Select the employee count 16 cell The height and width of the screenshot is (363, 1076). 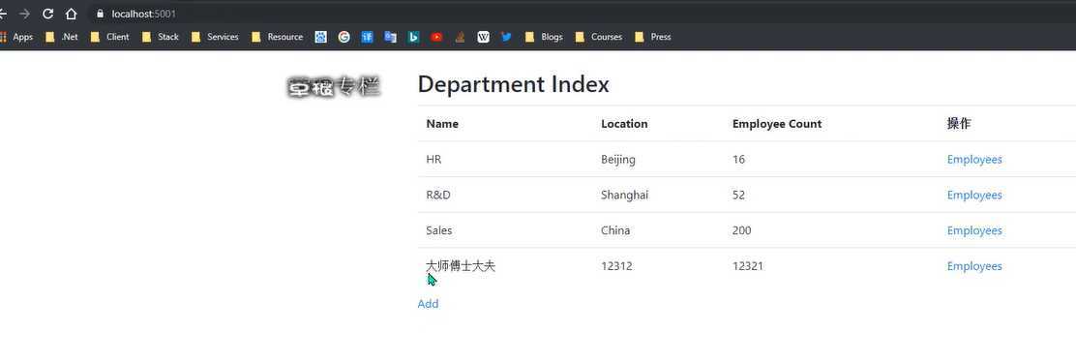[x=738, y=159]
